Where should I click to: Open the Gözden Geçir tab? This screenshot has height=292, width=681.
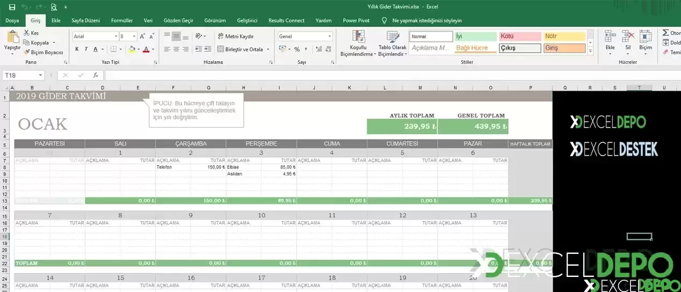coord(178,20)
